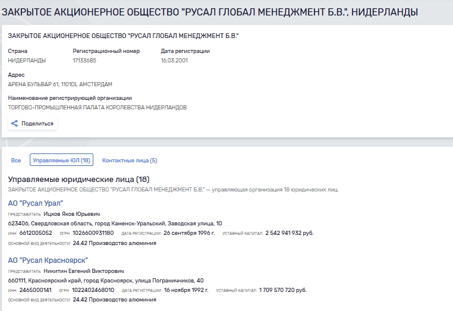This screenshot has width=453, height=311.
Task: Click country value НИДЕРЛАНДЫ in card
Action: pyautogui.click(x=27, y=61)
